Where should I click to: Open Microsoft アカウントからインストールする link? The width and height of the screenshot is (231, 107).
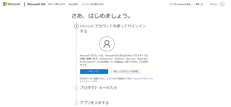pyautogui.click(x=116, y=80)
